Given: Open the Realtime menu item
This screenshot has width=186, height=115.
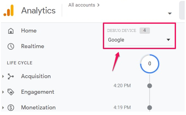Looking at the screenshot, I should click(33, 46).
